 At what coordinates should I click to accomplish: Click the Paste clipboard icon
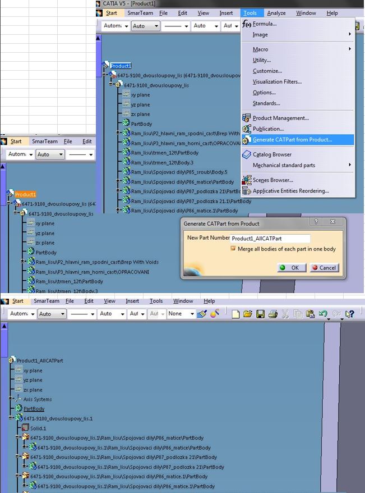(x=310, y=314)
